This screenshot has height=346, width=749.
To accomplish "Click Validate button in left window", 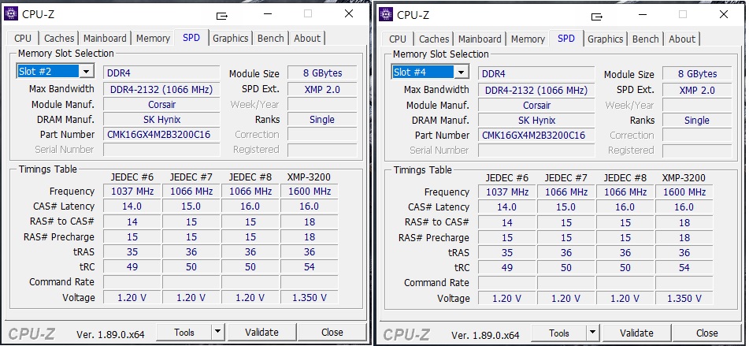I will point(261,332).
